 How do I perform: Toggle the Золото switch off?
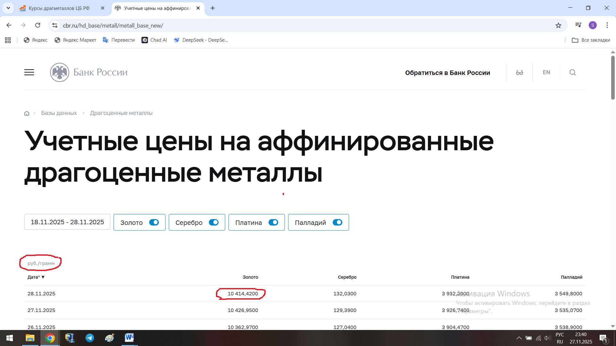pos(154,222)
